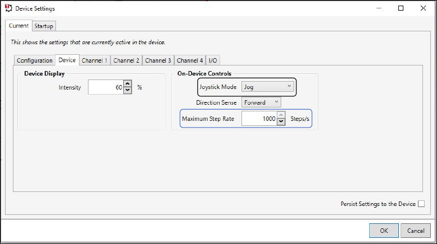The image size is (437, 244).
Task: Open the Joystick Mode dropdown
Action: coord(268,87)
